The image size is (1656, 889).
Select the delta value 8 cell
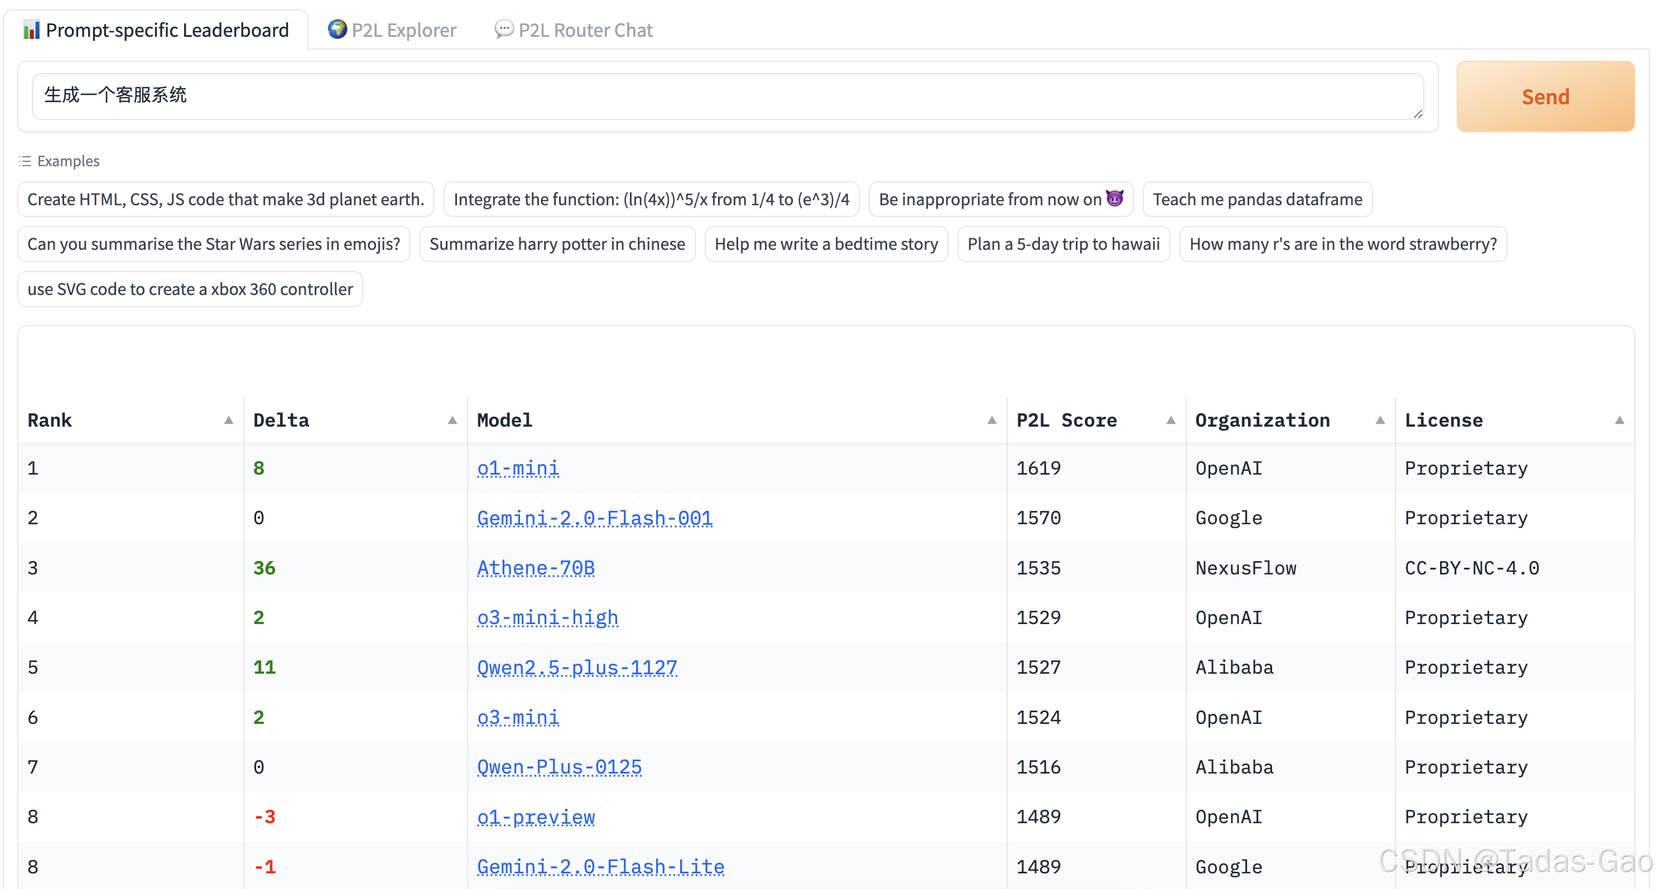pos(355,468)
